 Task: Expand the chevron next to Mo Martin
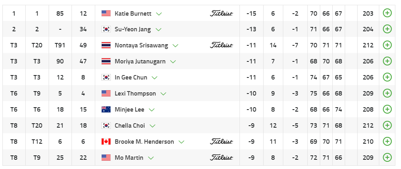[x=151, y=158]
